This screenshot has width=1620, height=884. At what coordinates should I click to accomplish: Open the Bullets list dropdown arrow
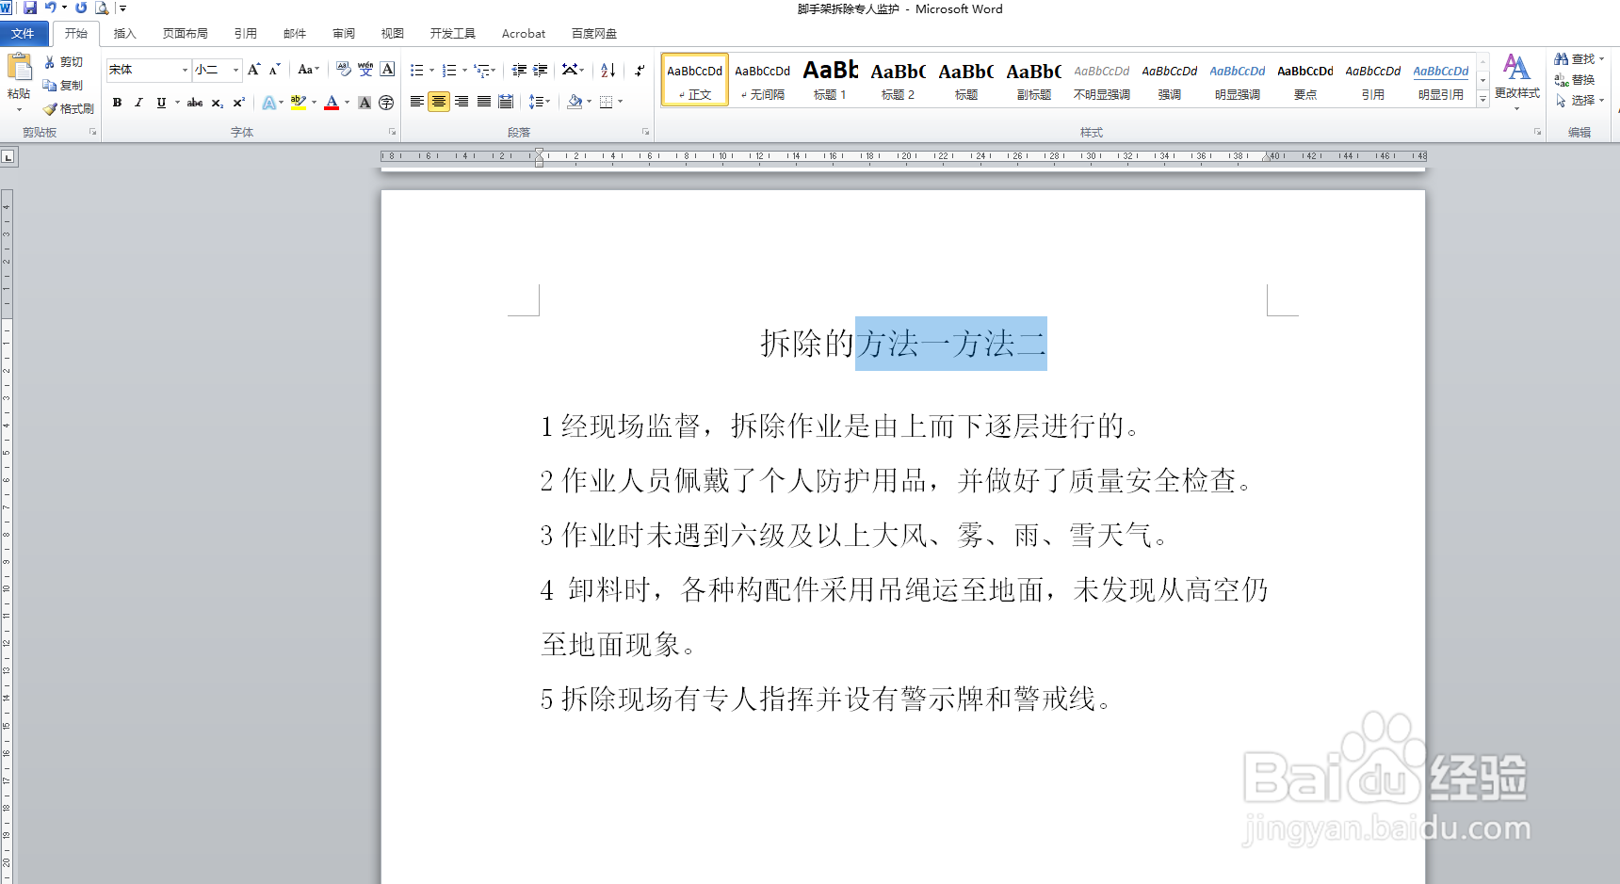coord(431,71)
